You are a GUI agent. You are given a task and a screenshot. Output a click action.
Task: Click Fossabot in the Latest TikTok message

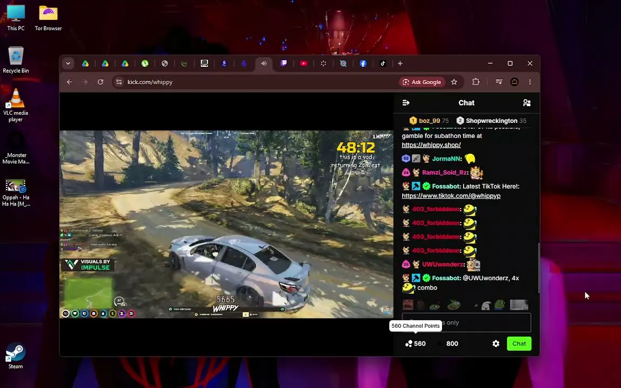click(x=446, y=186)
